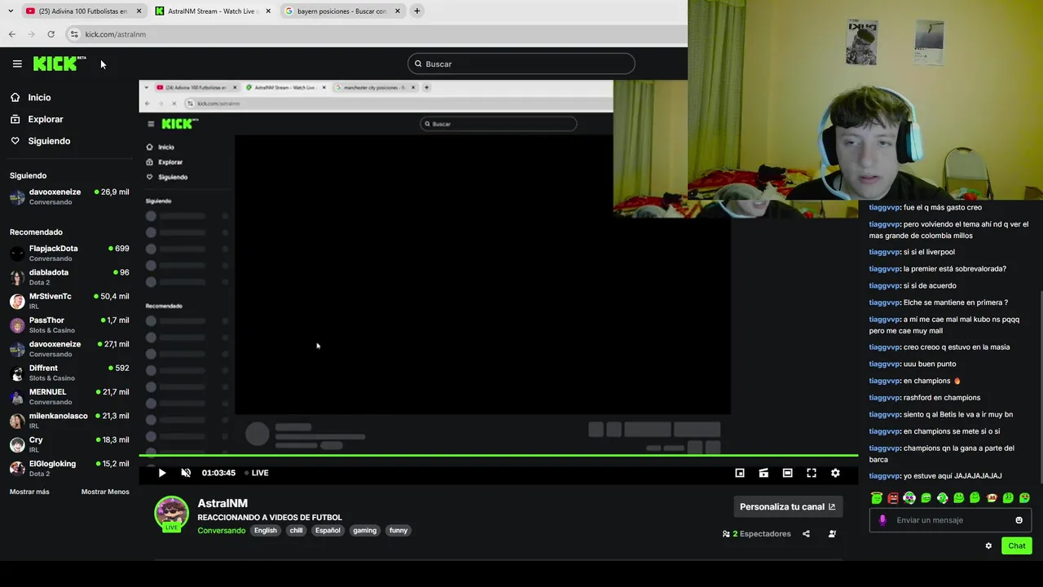The image size is (1043, 587).
Task: Click the green Chat send button
Action: click(x=1017, y=546)
